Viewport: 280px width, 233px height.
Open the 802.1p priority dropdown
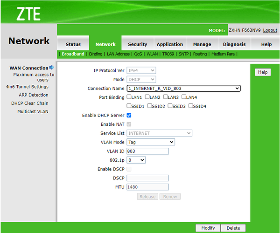(136, 160)
